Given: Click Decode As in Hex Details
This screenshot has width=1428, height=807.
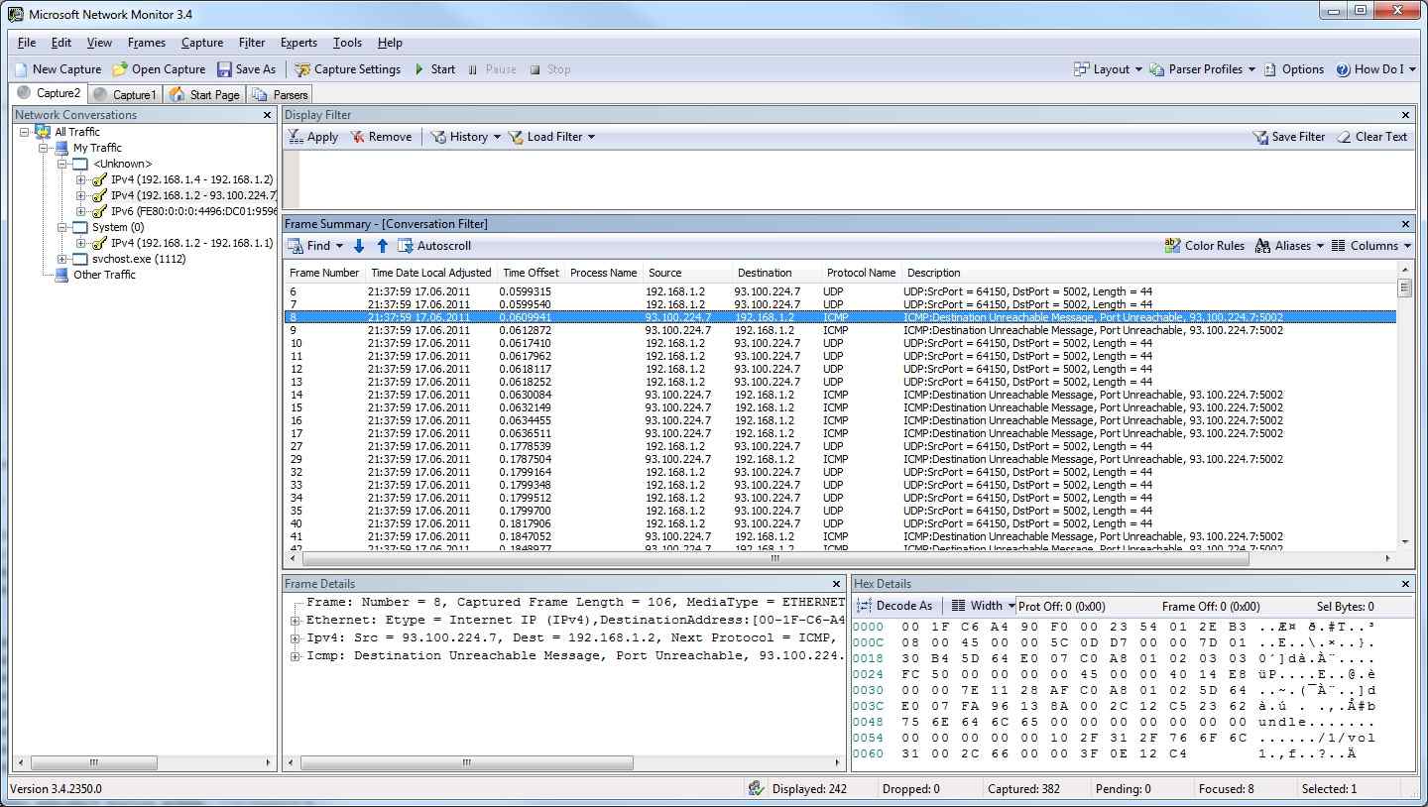Looking at the screenshot, I should coord(894,606).
